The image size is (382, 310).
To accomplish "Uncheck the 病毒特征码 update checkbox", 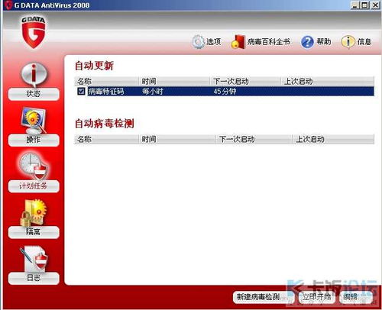I will pos(81,91).
